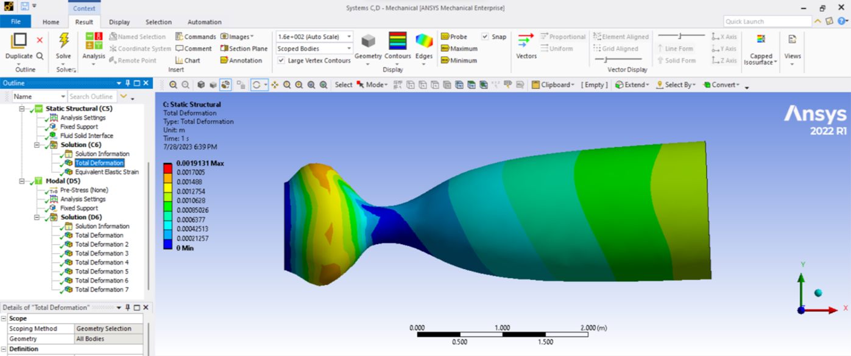
Task: Open the 1.6e+002 (Auto Scale) dropdown
Action: pos(314,37)
